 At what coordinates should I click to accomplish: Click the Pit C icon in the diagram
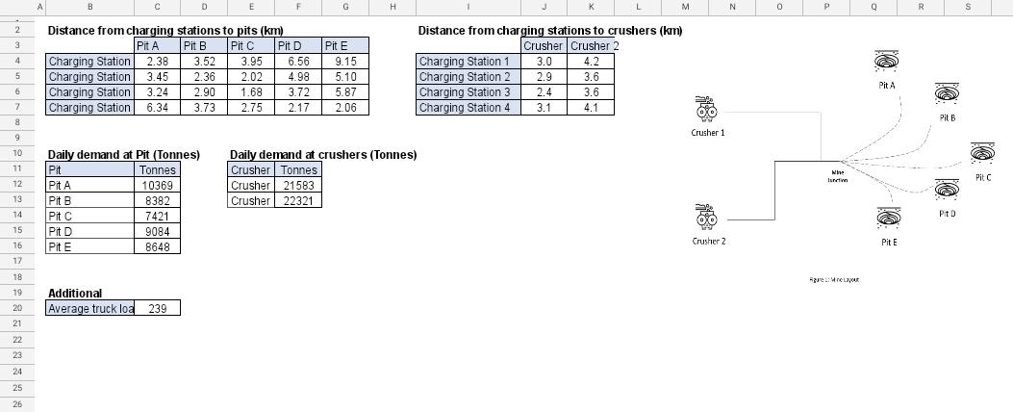[x=982, y=154]
